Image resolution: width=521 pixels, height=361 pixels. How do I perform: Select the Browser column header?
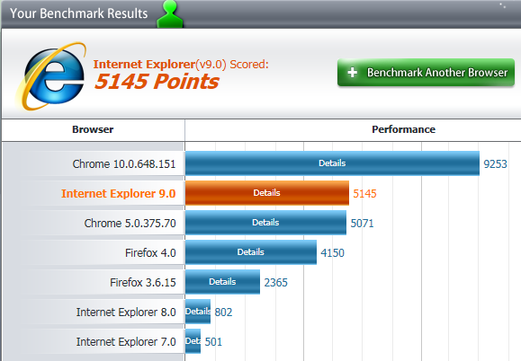click(x=93, y=129)
